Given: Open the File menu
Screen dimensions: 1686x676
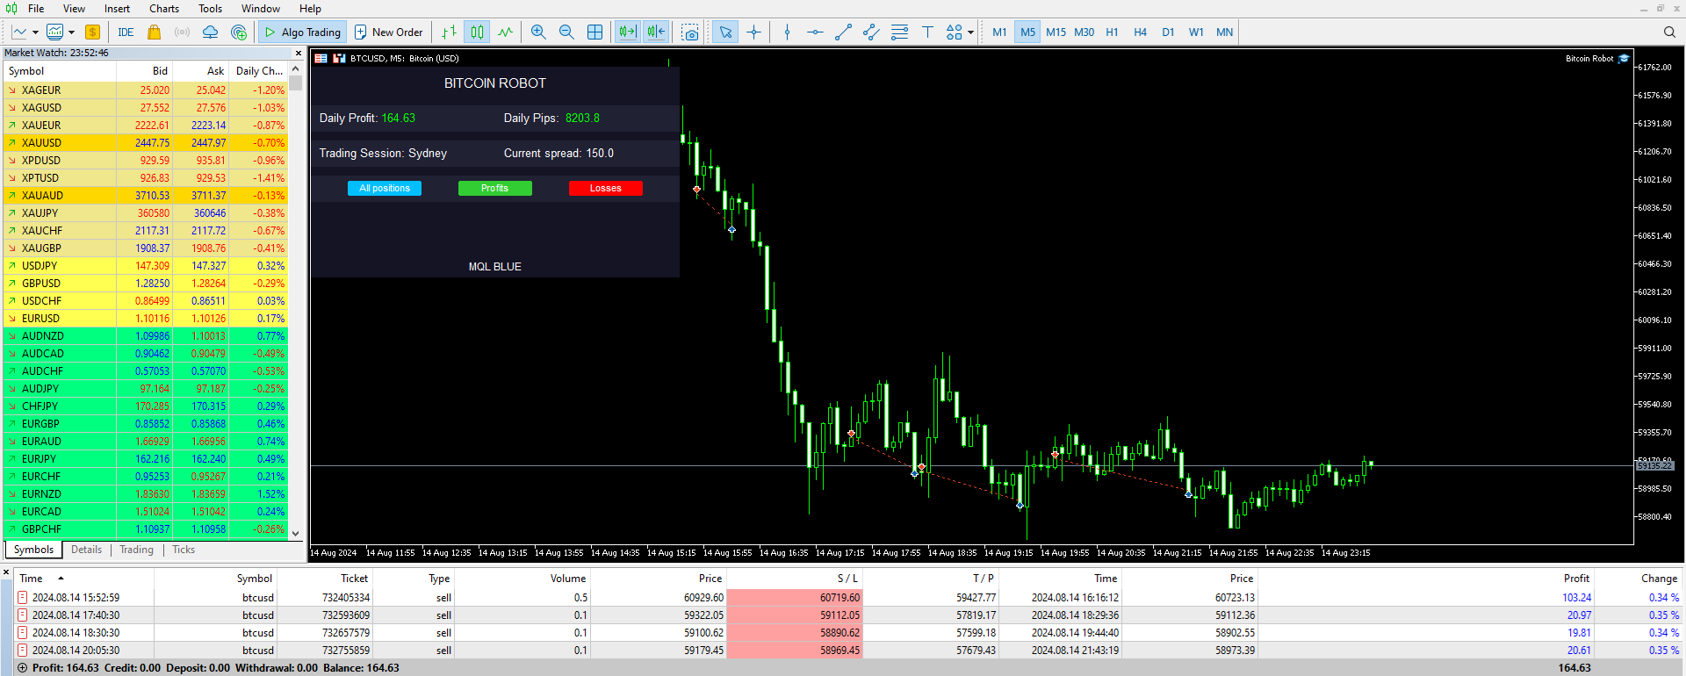Looking at the screenshot, I should pos(36,9).
